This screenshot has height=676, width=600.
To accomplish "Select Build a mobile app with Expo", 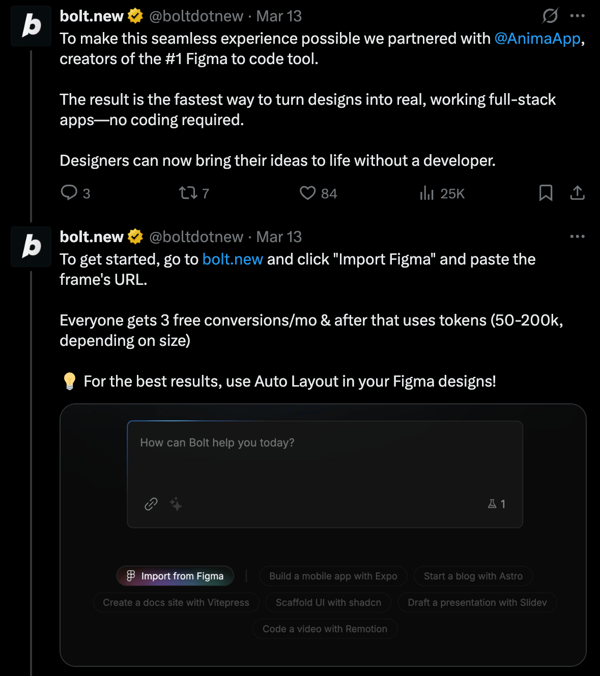I will (333, 576).
